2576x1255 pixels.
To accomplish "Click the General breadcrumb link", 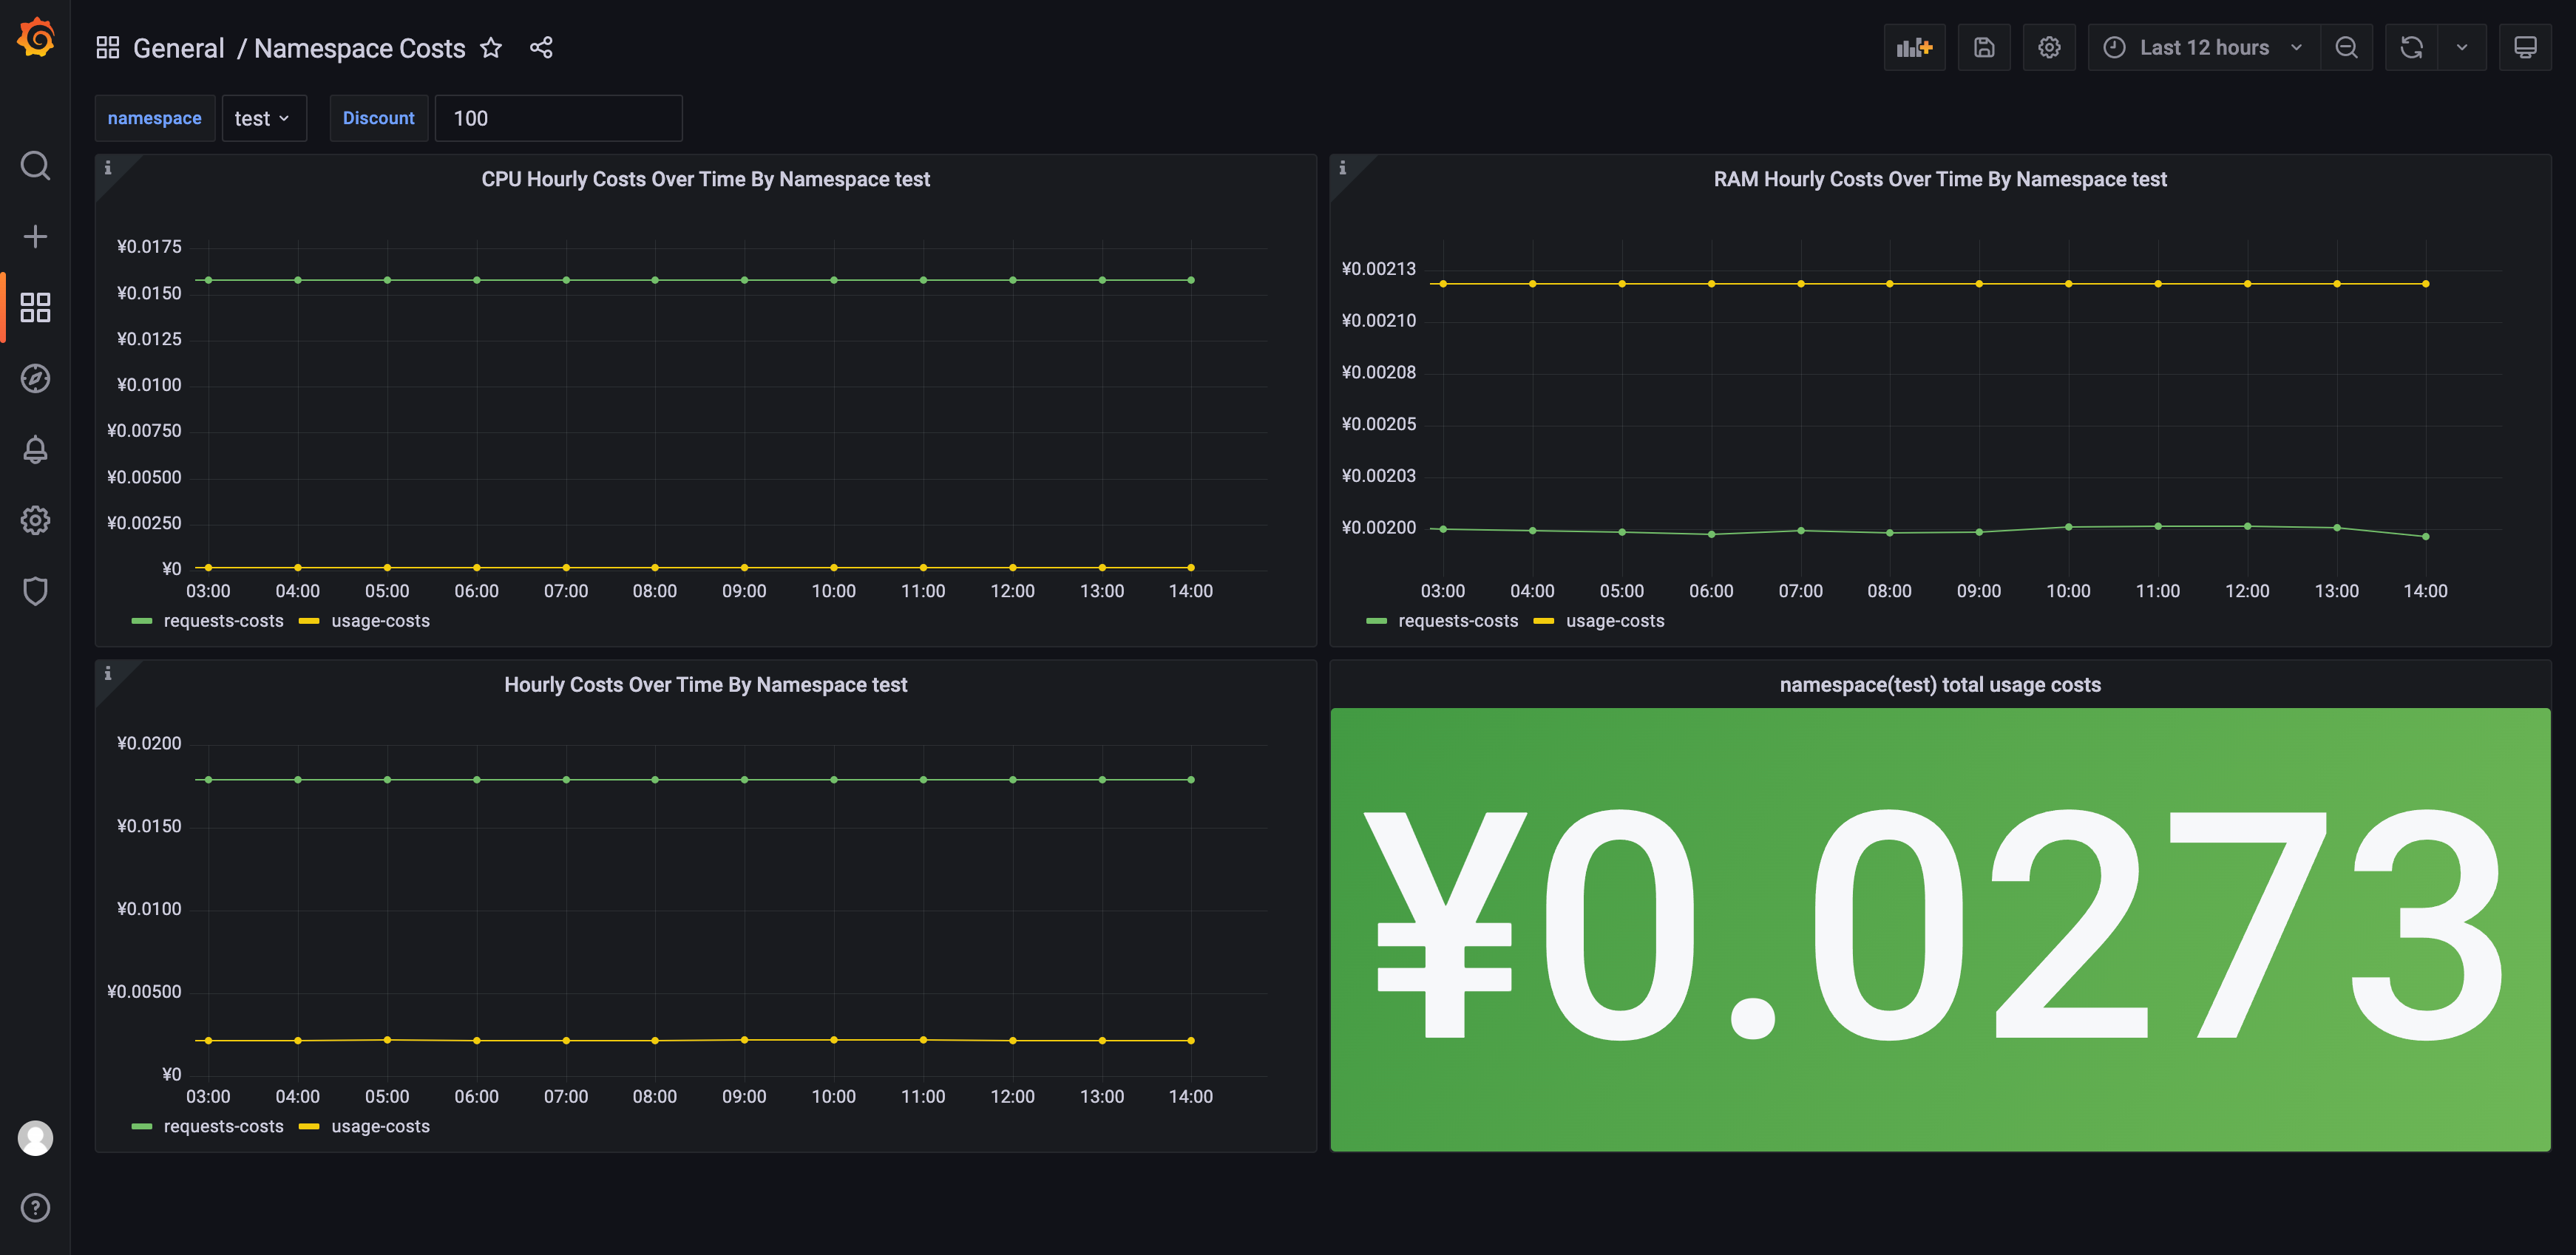I will [178, 48].
